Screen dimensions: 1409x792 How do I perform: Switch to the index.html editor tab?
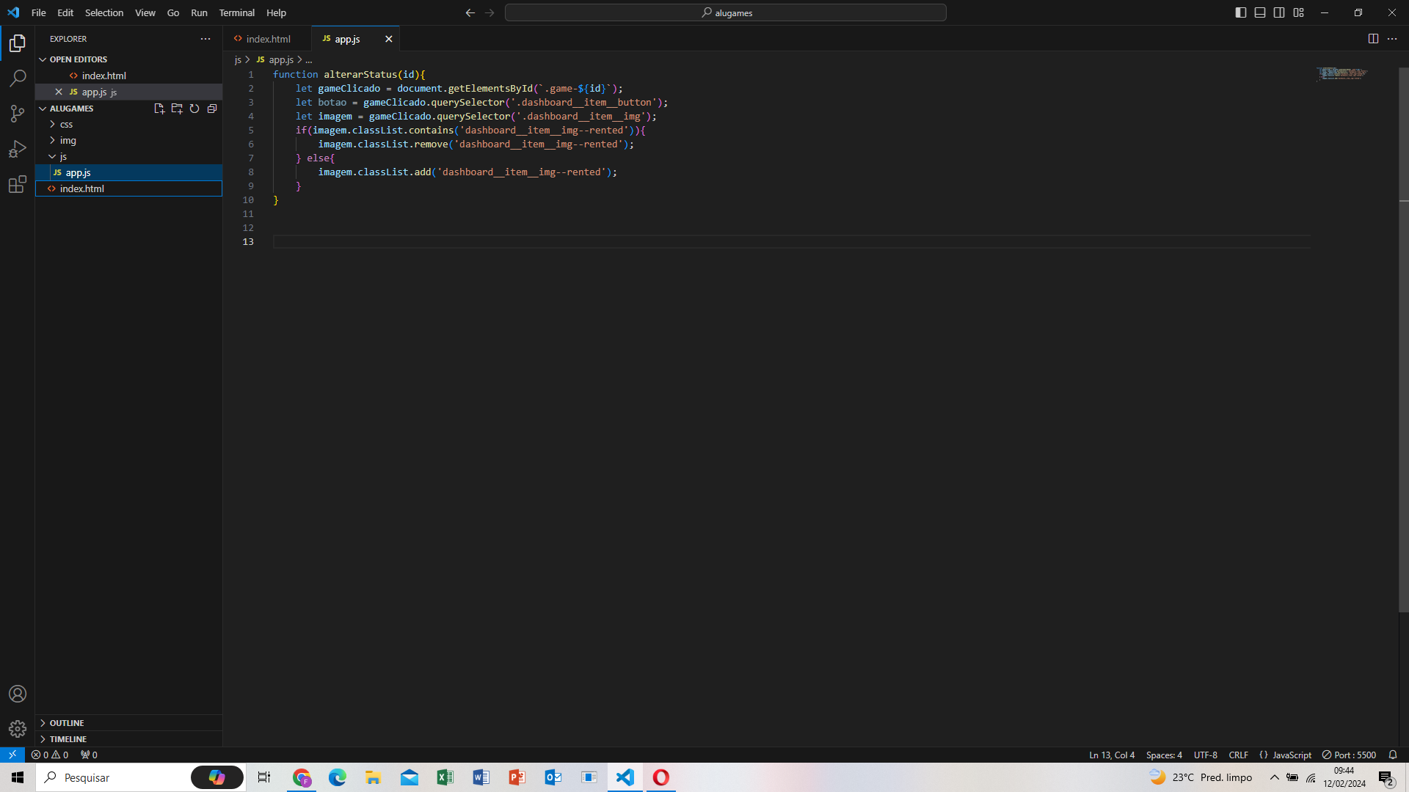(x=267, y=39)
